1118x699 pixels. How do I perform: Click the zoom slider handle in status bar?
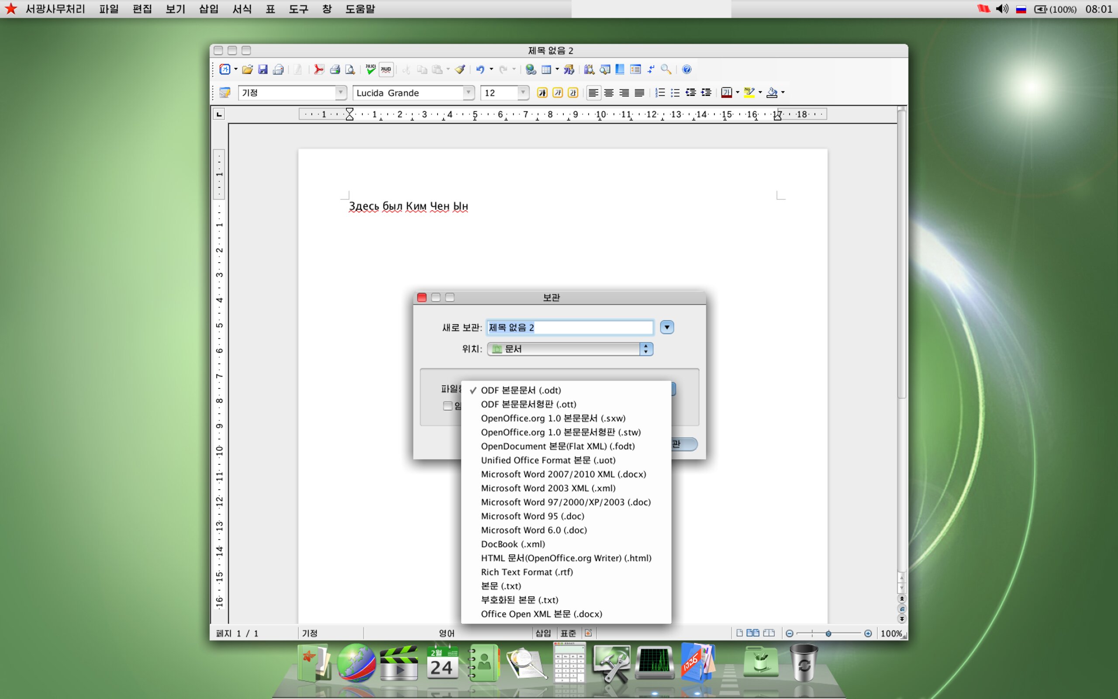[828, 633]
